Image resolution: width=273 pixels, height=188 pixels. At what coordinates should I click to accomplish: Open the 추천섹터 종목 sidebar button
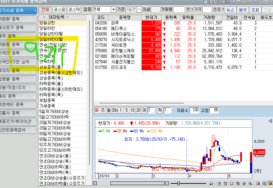coord(18,104)
